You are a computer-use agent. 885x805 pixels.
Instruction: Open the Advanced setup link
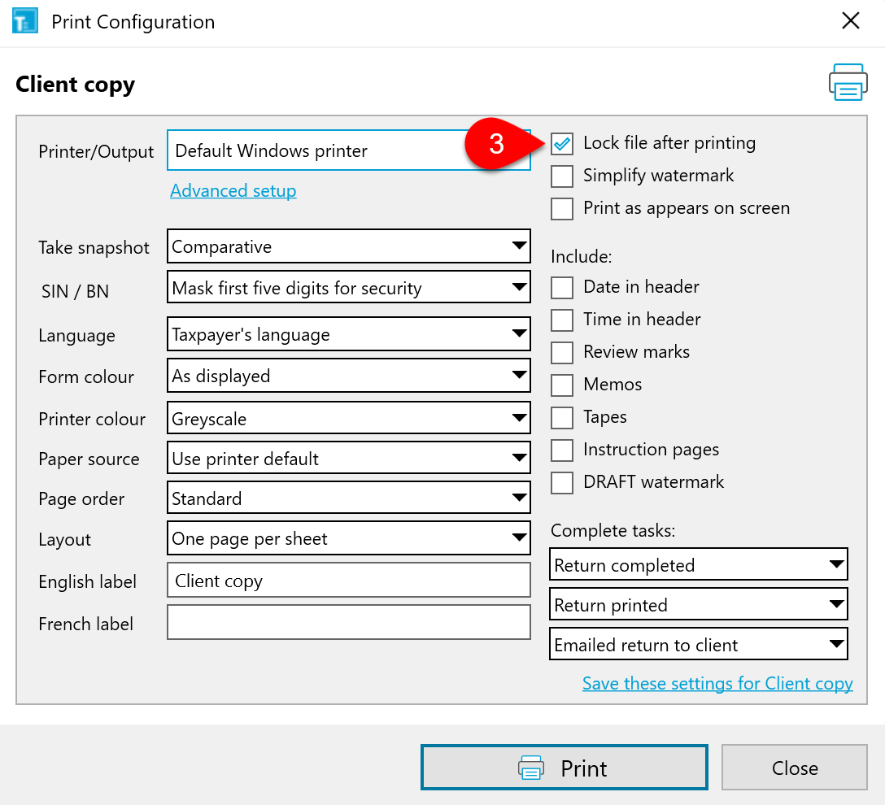[233, 191]
